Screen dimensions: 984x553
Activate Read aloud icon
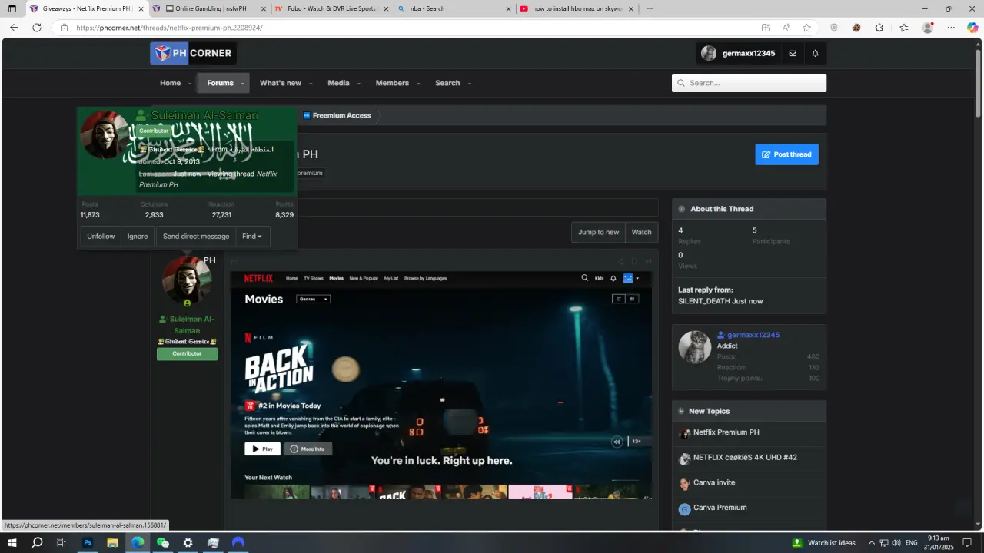(x=786, y=28)
